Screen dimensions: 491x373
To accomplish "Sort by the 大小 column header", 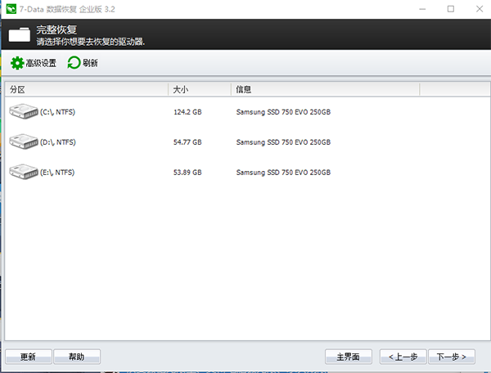I will (x=200, y=89).
